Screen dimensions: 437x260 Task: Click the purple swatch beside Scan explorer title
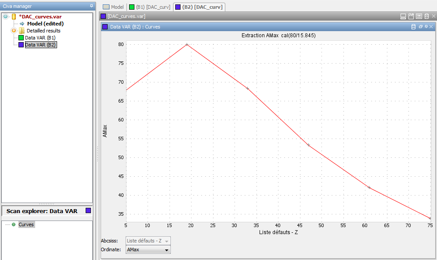tap(88, 211)
